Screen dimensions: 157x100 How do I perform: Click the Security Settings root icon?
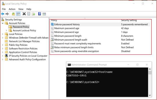[3, 19]
